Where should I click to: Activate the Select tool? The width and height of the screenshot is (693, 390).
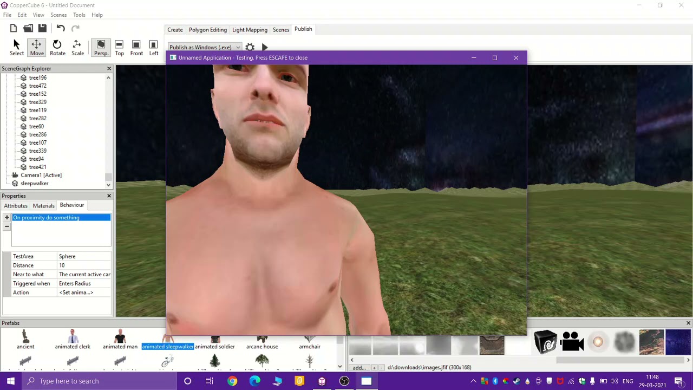[x=17, y=48]
